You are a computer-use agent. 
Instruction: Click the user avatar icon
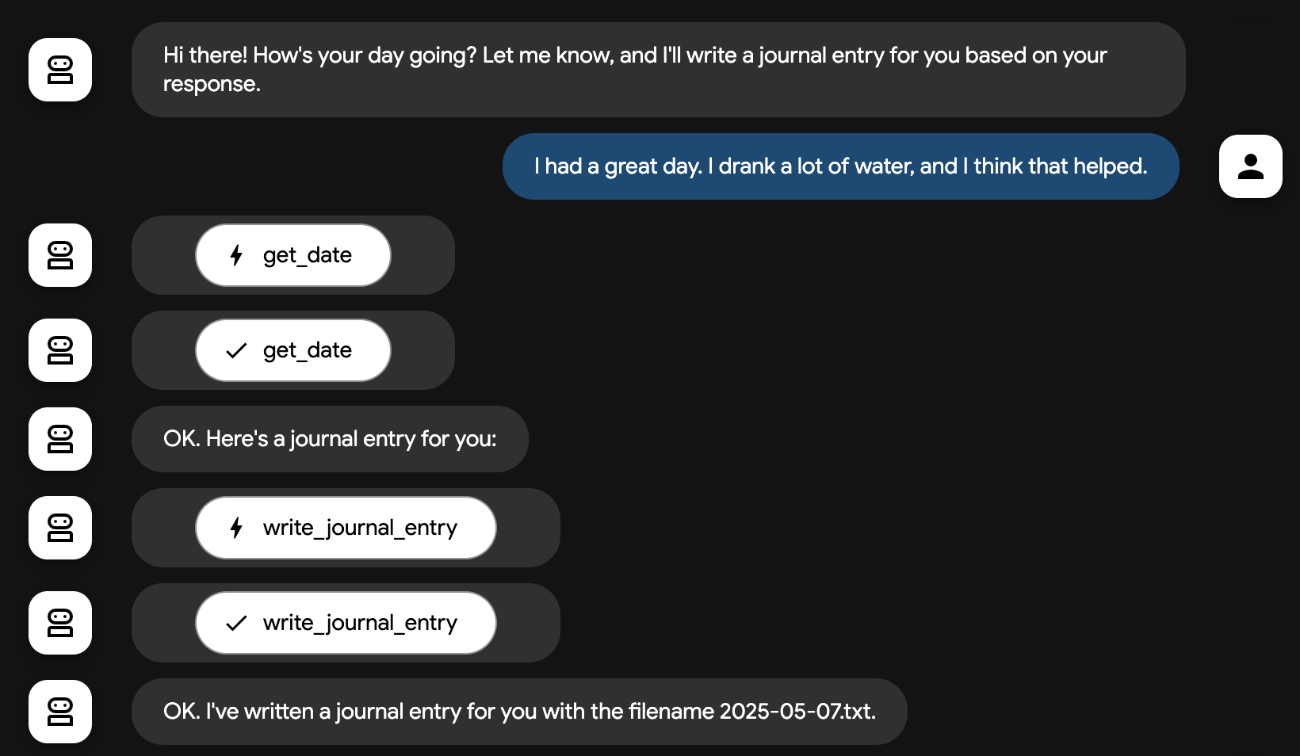(x=1250, y=166)
